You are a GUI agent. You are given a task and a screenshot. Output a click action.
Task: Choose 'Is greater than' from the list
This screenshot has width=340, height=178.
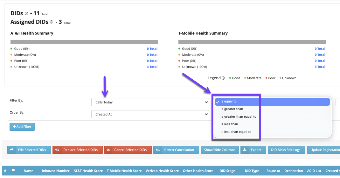tap(232, 109)
